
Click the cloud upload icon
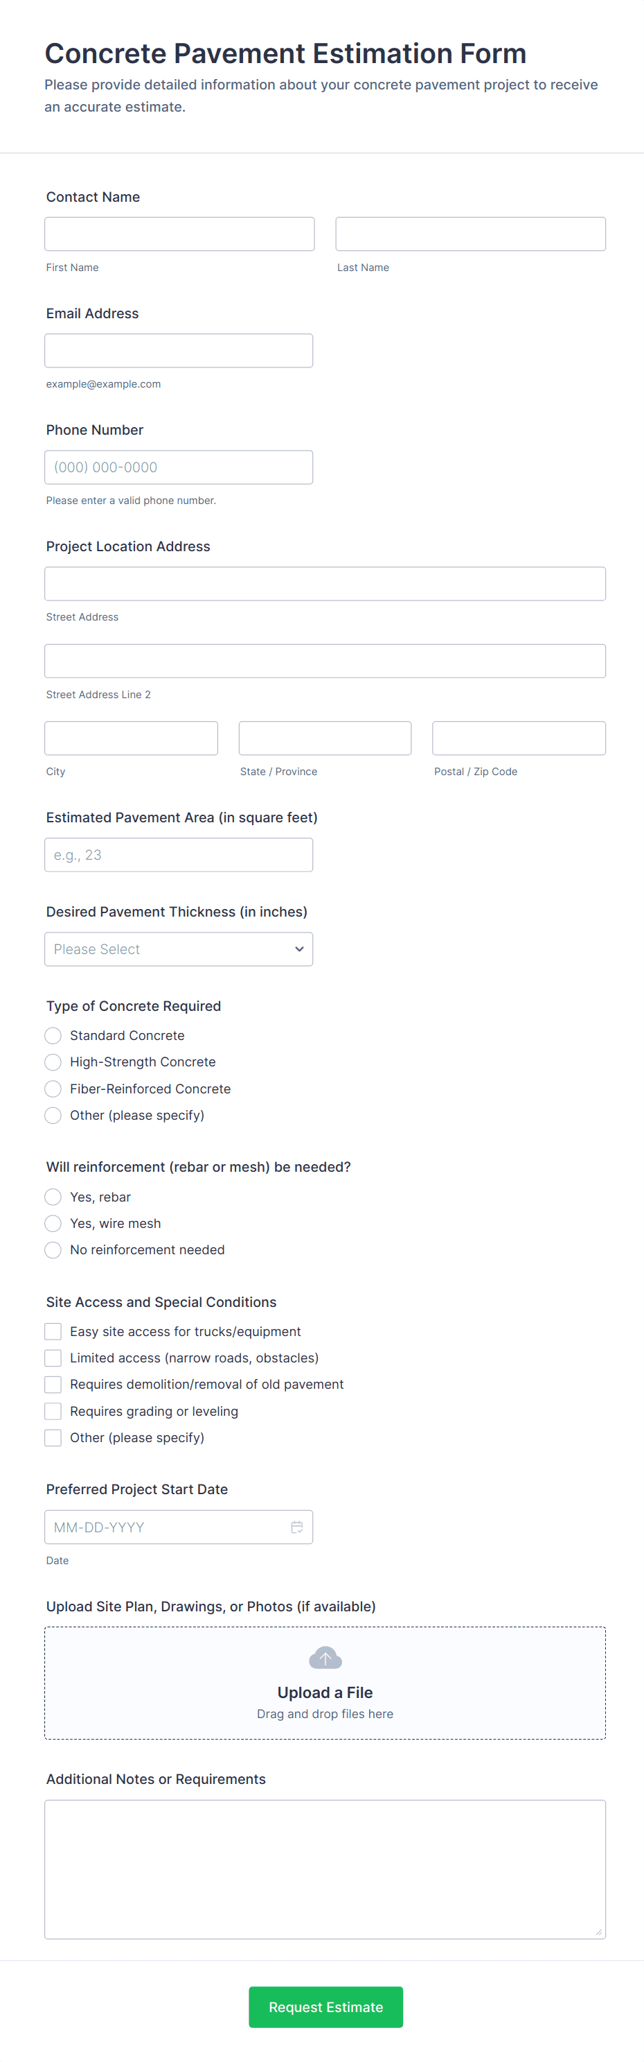coord(325,1657)
